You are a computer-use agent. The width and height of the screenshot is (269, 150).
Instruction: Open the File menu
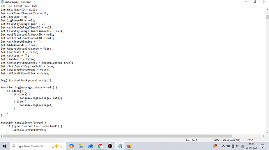[3, 6]
